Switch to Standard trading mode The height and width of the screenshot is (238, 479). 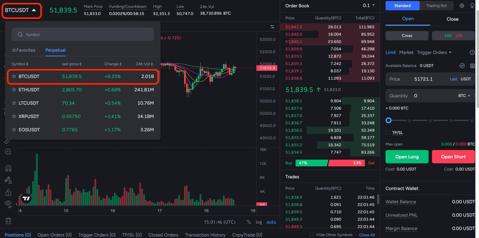coord(402,6)
